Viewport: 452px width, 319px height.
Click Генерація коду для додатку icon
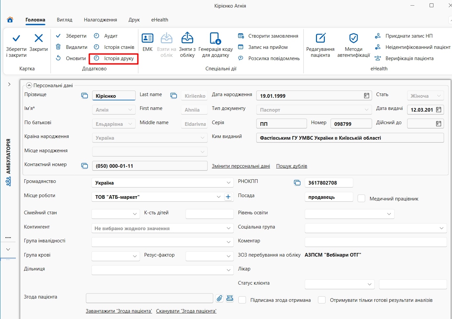[x=215, y=38]
